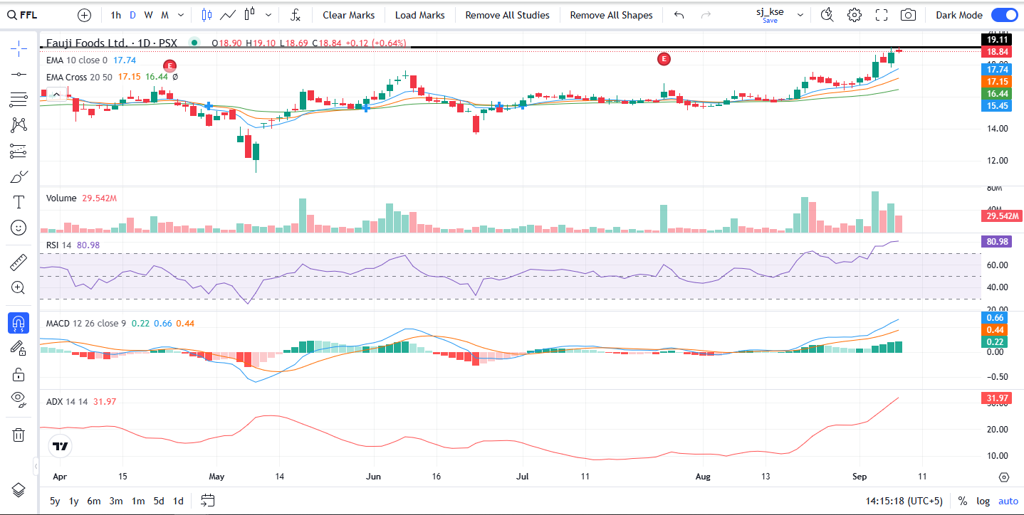Select the XABCD pattern tool

[x=19, y=125]
